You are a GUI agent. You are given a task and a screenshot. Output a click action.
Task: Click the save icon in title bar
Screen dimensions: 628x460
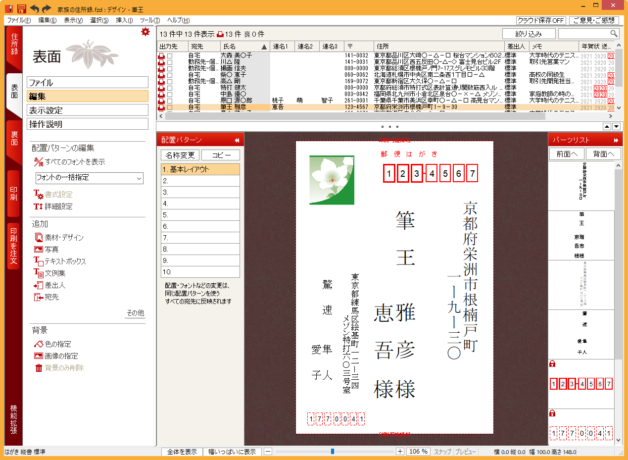point(22,8)
